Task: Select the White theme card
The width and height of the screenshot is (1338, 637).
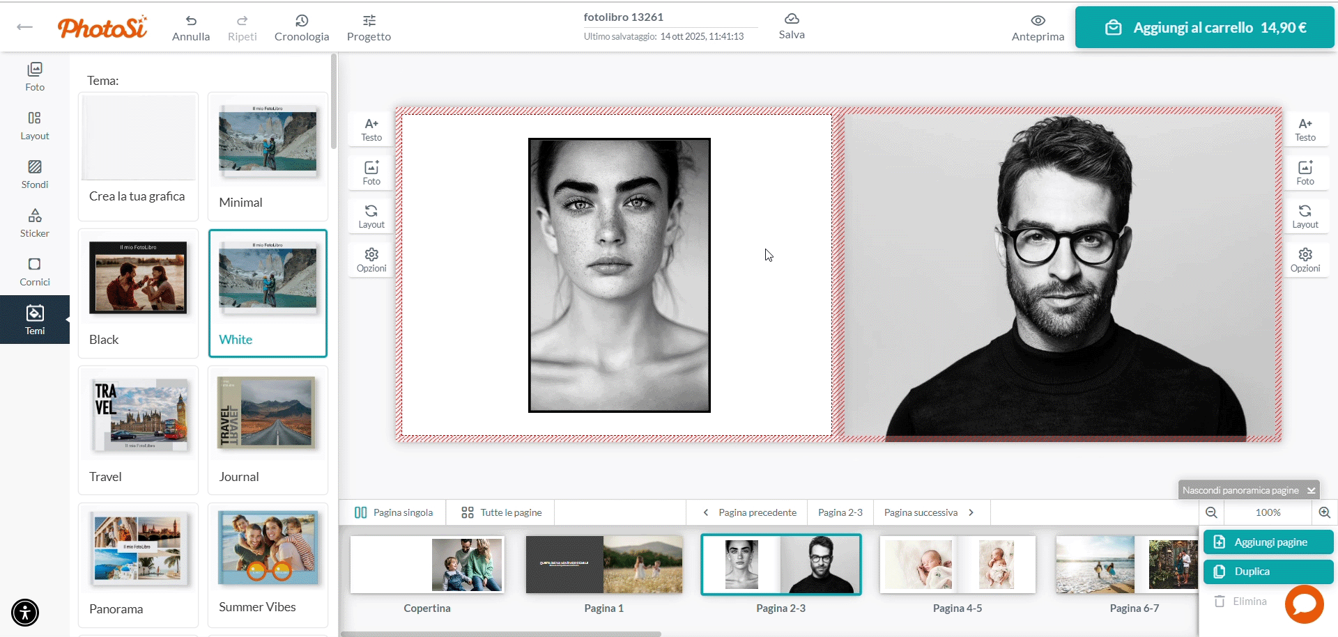Action: (268, 294)
